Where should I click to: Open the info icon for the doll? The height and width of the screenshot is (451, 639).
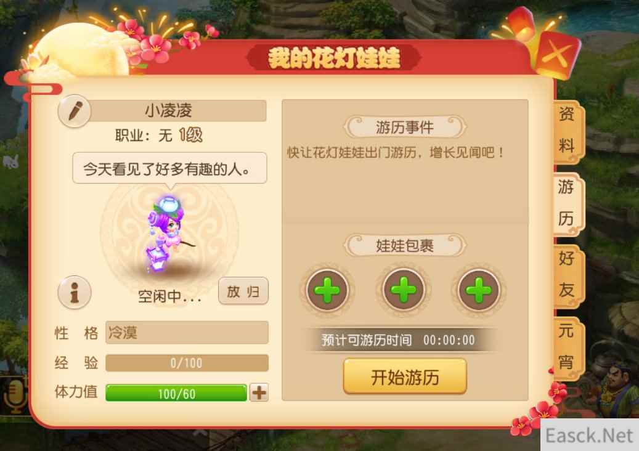(74, 292)
